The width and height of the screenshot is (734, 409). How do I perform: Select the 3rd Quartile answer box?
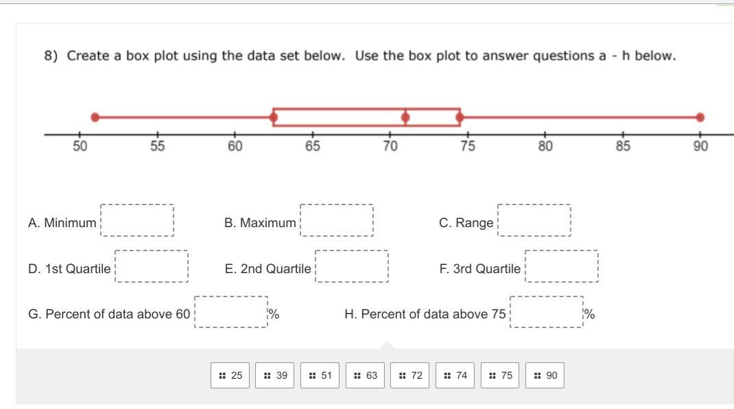point(562,266)
